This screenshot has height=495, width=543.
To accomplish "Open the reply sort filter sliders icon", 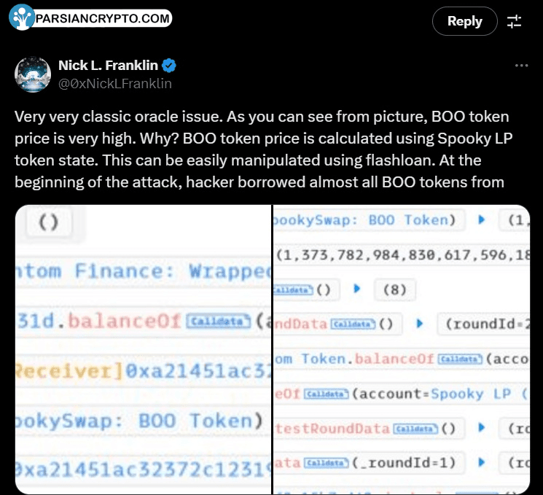I will (514, 21).
